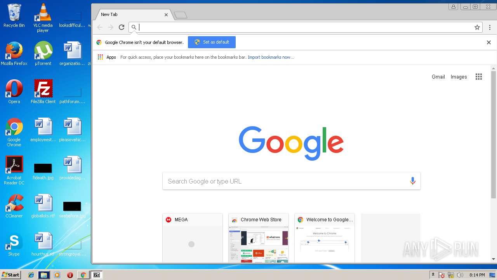Select the Mozilla Firefox desktop icon
The width and height of the screenshot is (497, 280).
[14, 54]
